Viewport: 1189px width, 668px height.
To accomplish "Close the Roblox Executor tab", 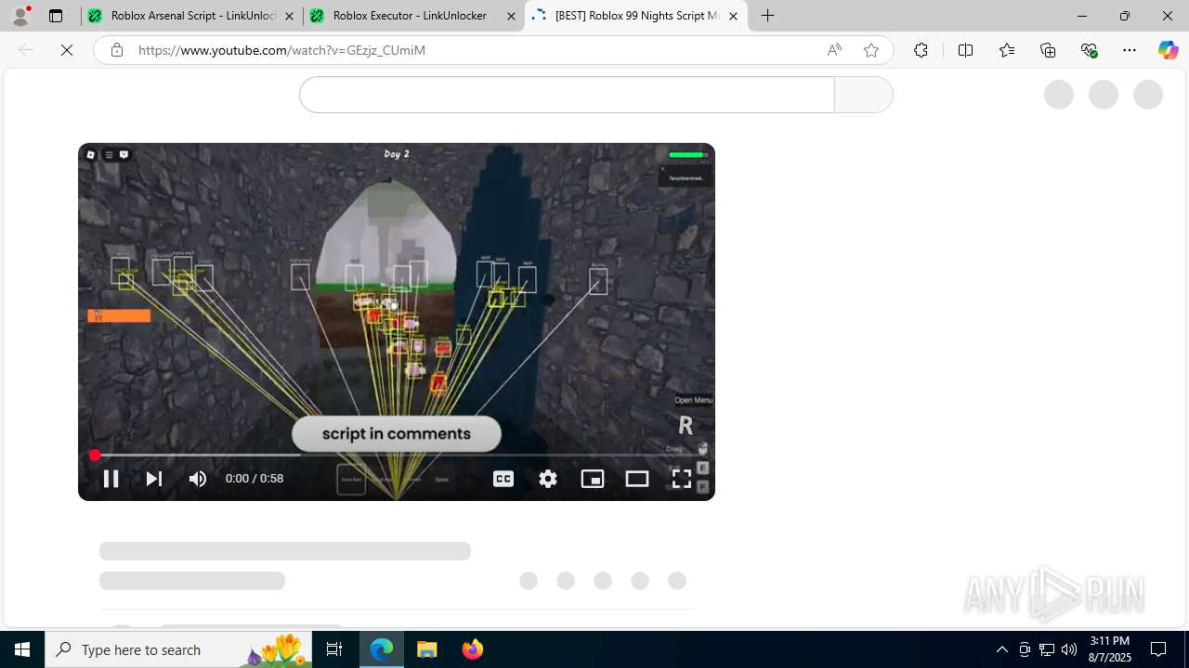I will click(x=511, y=16).
